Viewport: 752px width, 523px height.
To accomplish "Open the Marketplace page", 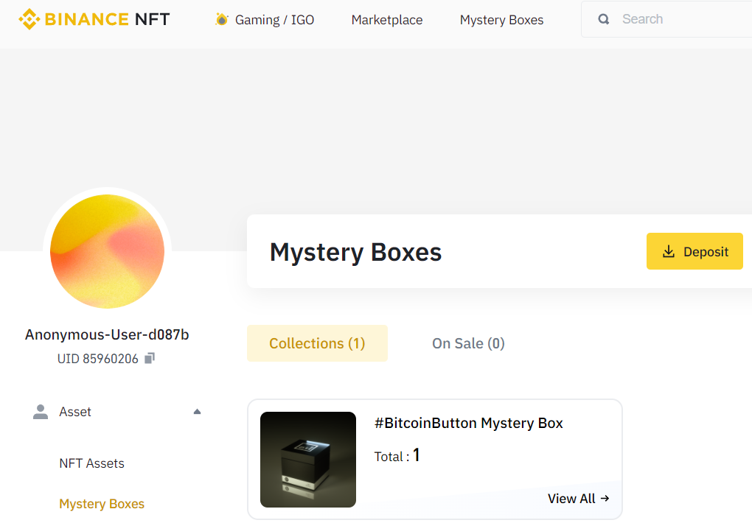I will click(x=387, y=20).
